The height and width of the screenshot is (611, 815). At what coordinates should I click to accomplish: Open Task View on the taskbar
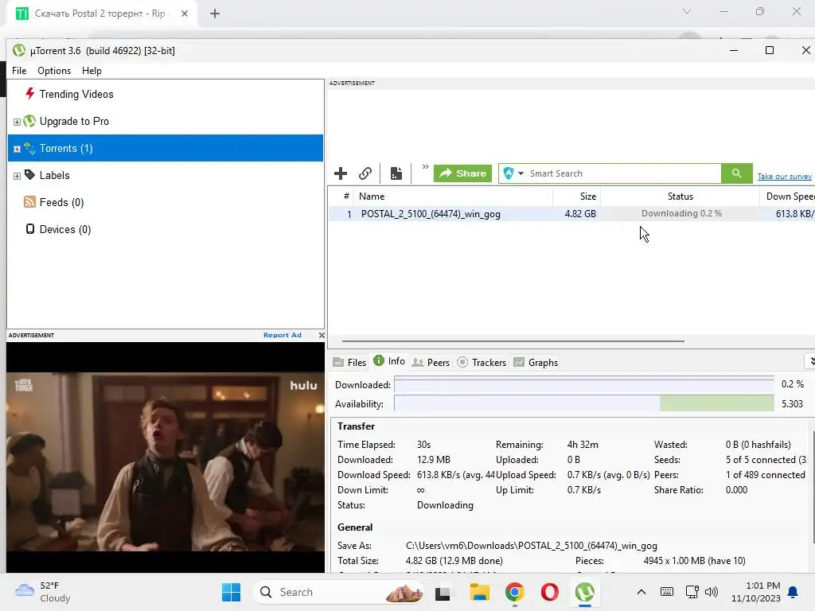(443, 592)
